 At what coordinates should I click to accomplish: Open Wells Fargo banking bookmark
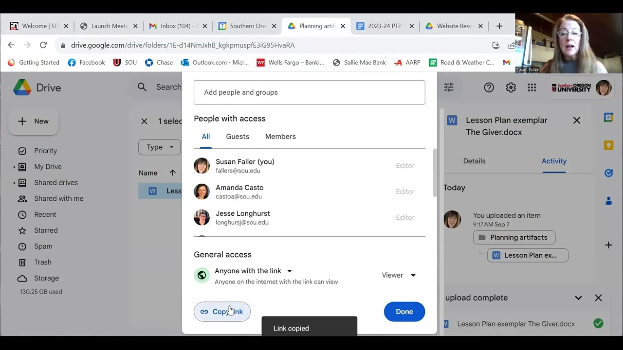[290, 62]
